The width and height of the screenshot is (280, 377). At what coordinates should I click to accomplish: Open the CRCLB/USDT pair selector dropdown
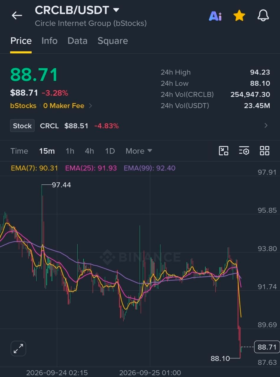point(77,10)
